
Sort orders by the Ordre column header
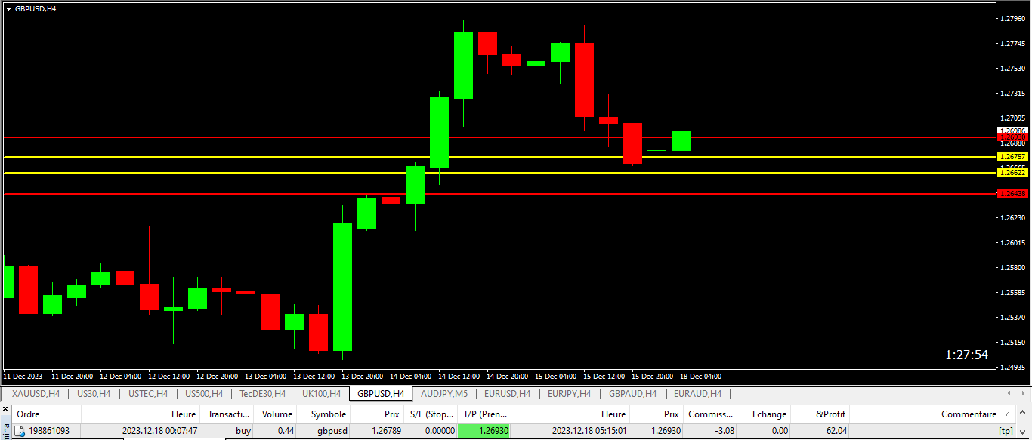coord(28,414)
